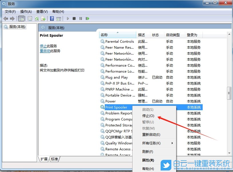The image size is (233, 172).
Task: Click the start service play icon
Action: tap(68, 19)
